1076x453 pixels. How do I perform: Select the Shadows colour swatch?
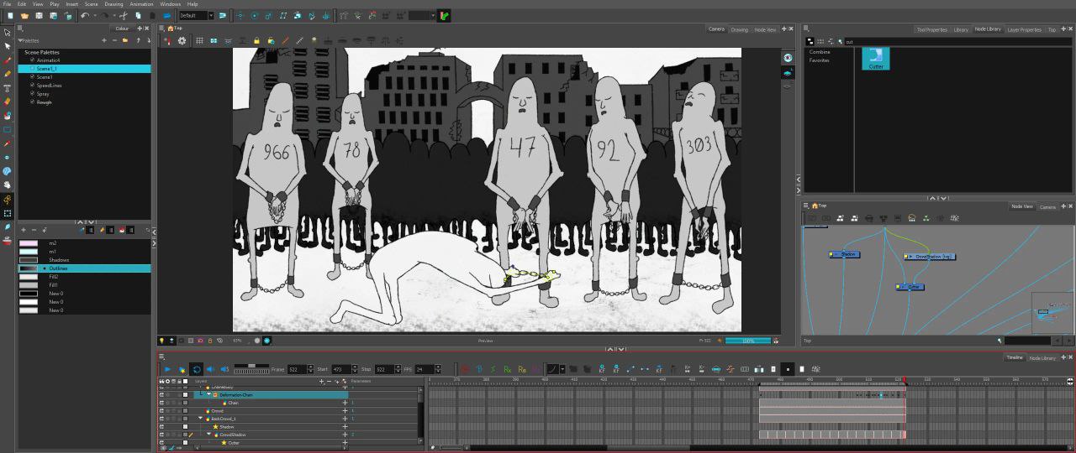pyautogui.click(x=29, y=260)
